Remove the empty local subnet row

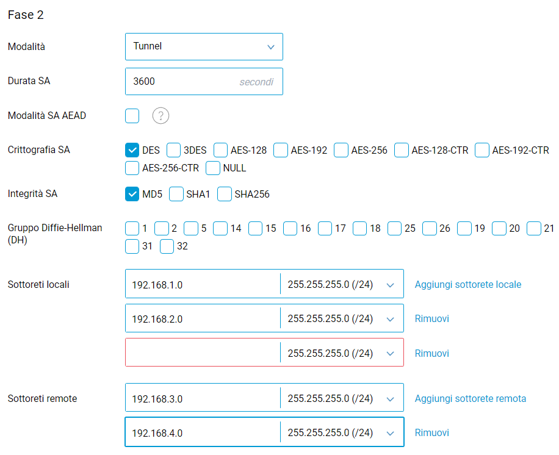point(431,353)
